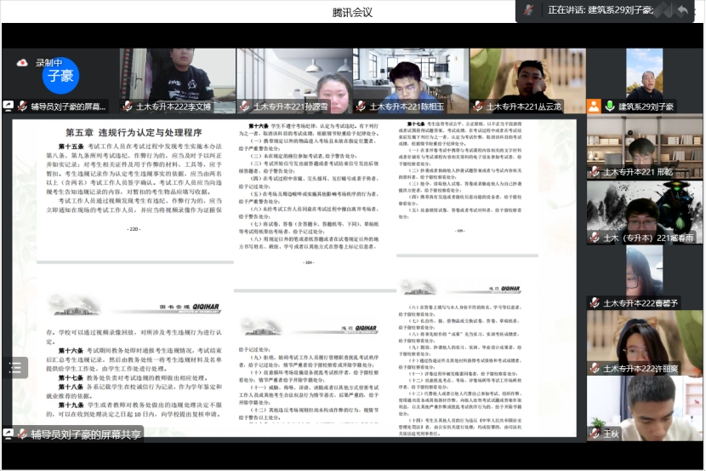Click muted mic icon next to 王秋
This screenshot has height=471, width=706.
click(594, 434)
